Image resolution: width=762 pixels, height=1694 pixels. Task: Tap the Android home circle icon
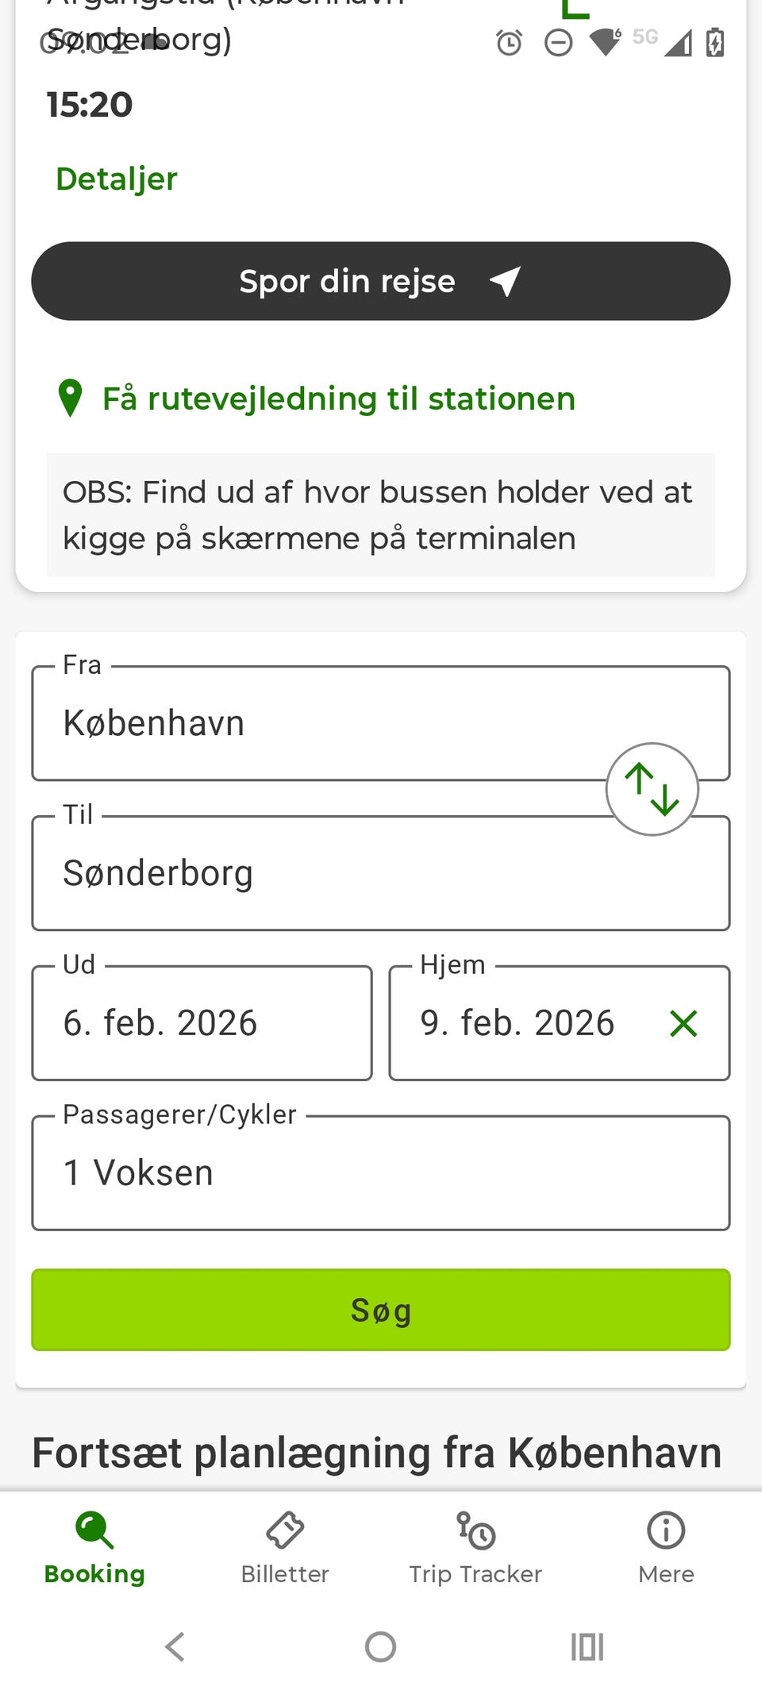(380, 1647)
